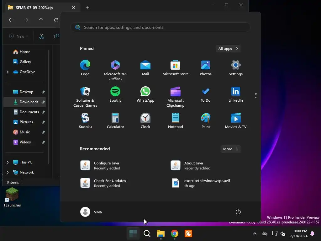Select Gallery in Explorer sidebar
Viewport: 321px width, 241px height.
click(25, 62)
